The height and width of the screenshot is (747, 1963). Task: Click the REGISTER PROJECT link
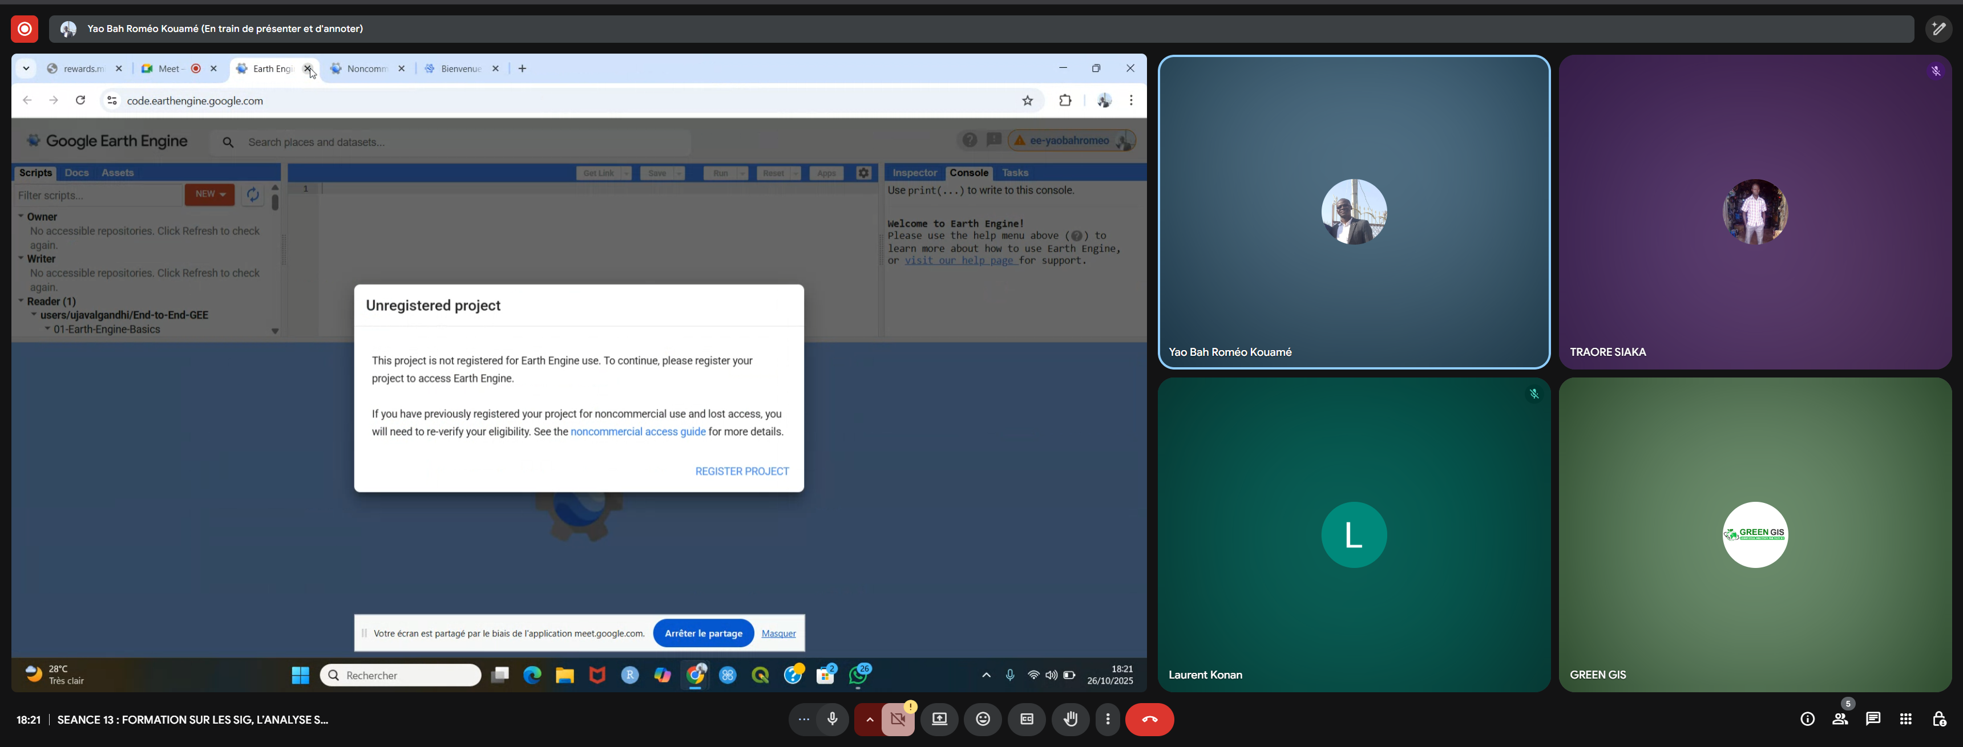coord(741,472)
